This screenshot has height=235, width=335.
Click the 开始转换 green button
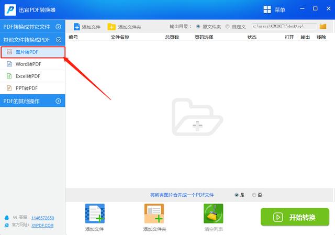tap(295, 217)
